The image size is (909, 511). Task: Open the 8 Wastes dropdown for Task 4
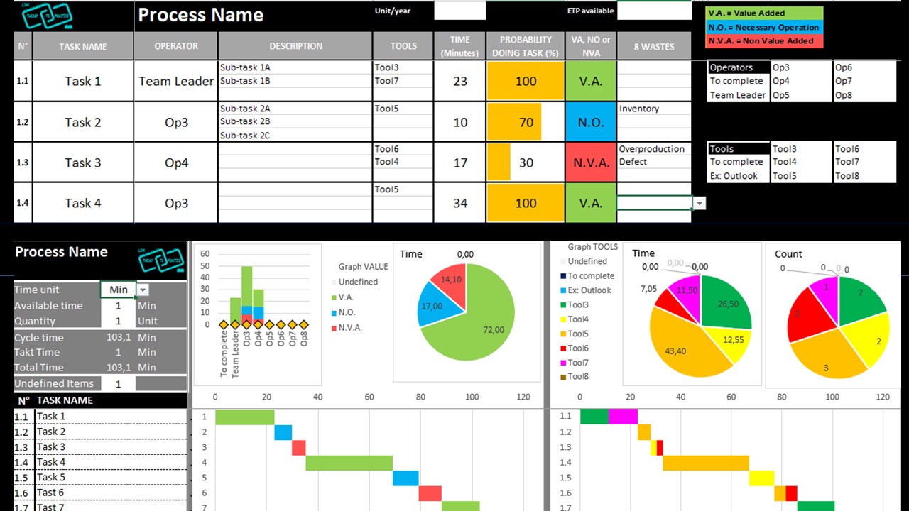[x=700, y=204]
